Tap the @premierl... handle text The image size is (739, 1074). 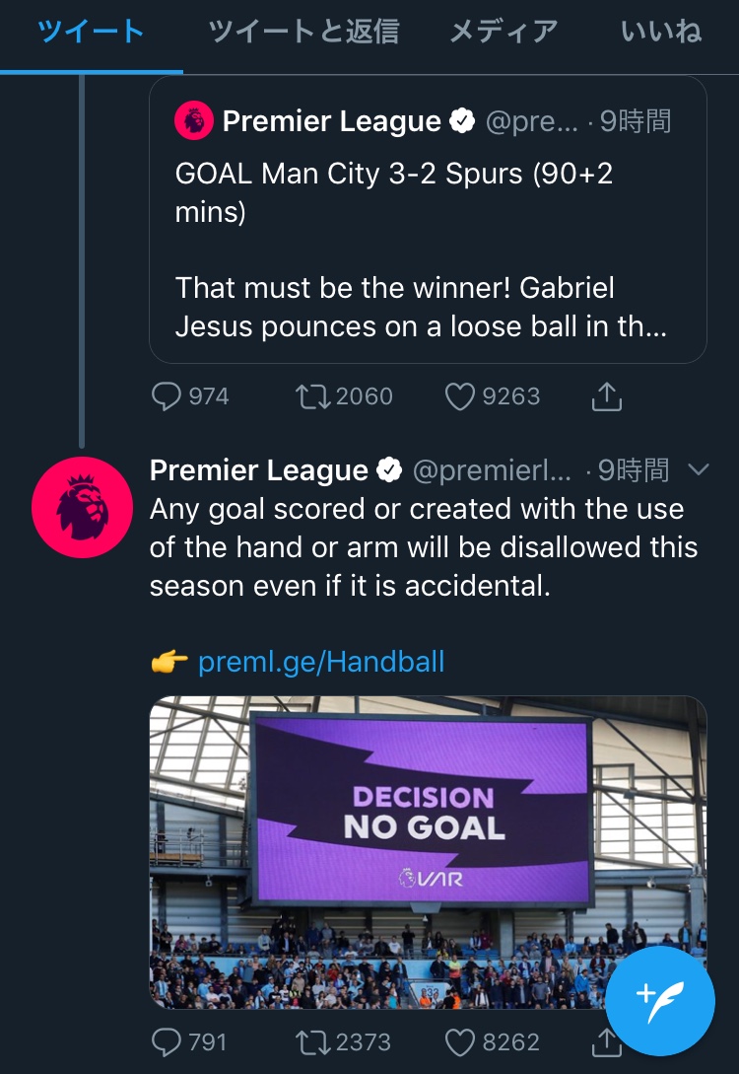491,470
